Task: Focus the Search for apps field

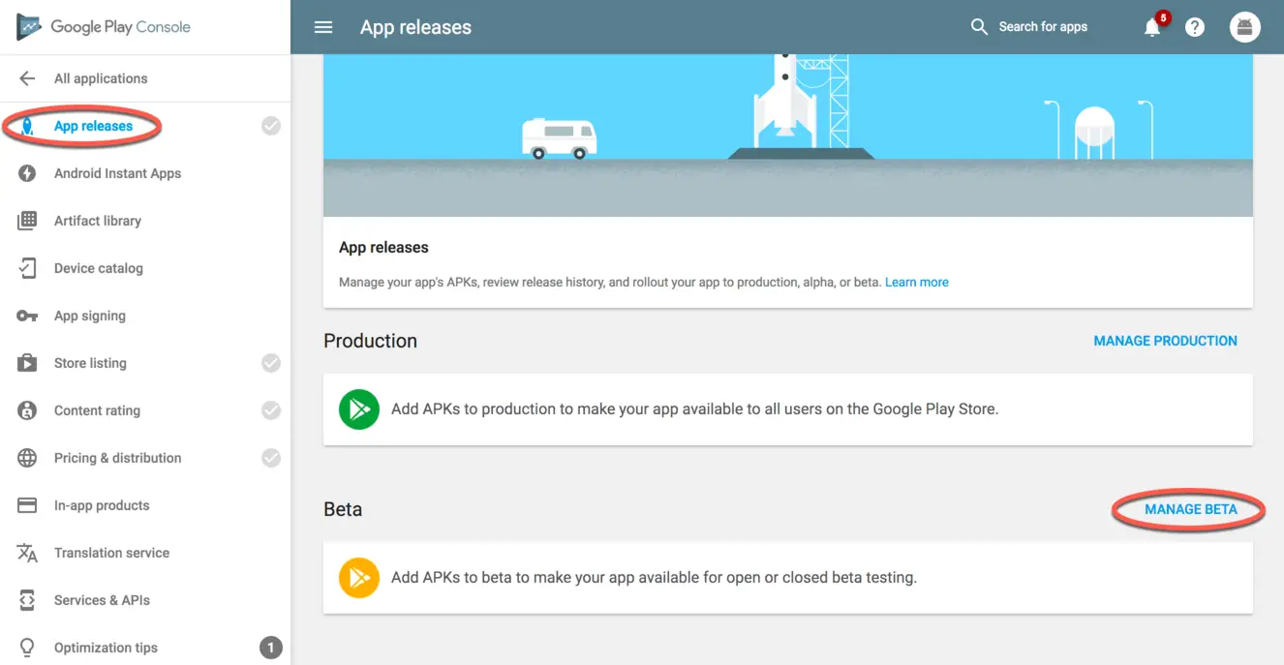Action: coord(1043,27)
